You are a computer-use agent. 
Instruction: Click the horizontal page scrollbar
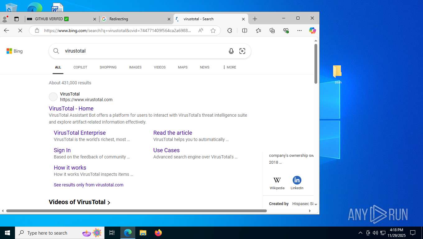click(x=136, y=211)
